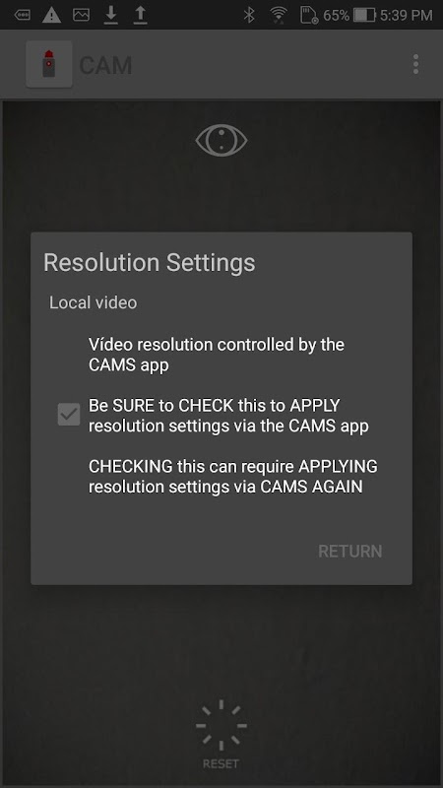443x788 pixels.
Task: Click the RETURN button
Action: pyautogui.click(x=350, y=552)
